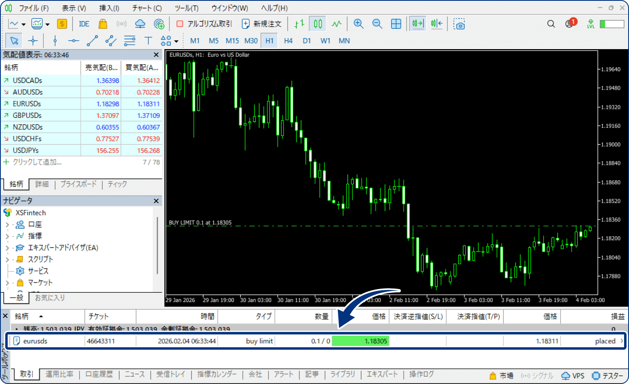The image size is (629, 384).
Task: Click the chart screenshot camera icon
Action: click(459, 24)
